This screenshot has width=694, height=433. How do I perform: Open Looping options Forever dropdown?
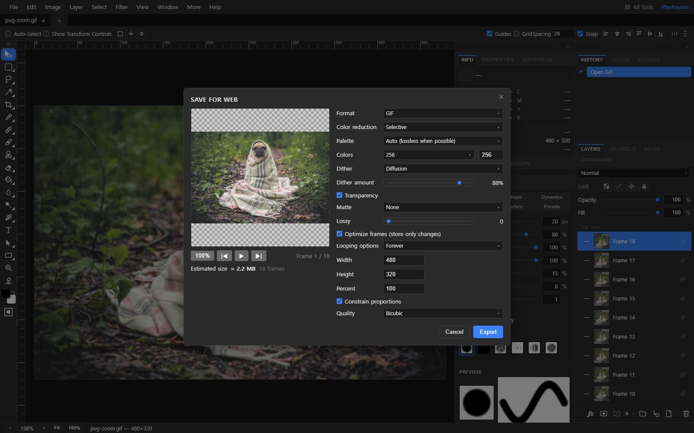(x=442, y=246)
